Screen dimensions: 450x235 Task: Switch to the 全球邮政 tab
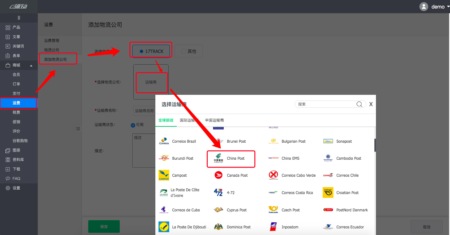coord(166,120)
